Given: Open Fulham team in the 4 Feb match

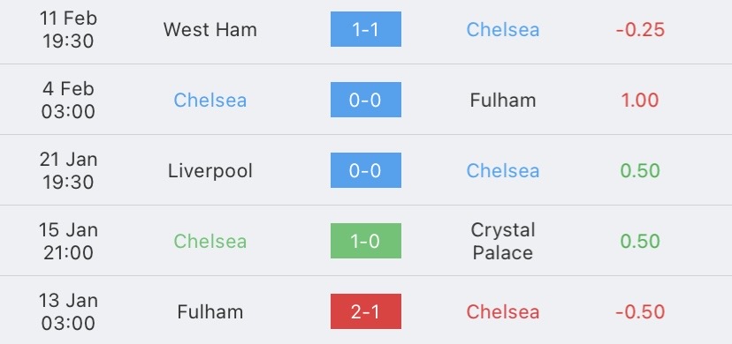Looking at the screenshot, I should 503,100.
